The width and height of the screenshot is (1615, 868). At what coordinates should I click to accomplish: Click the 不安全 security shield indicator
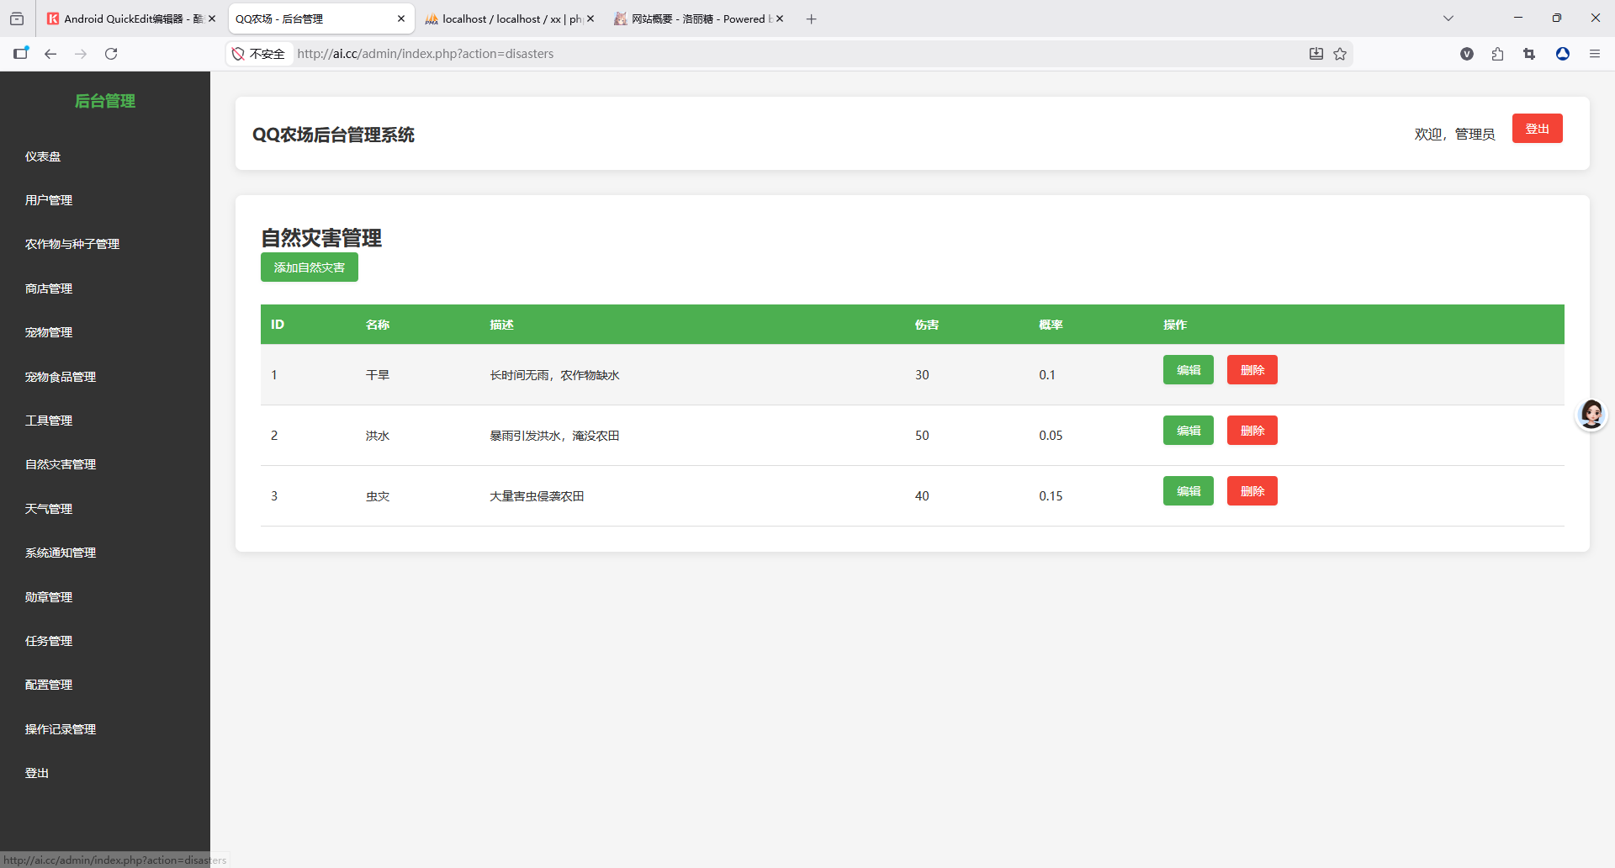pyautogui.click(x=259, y=54)
